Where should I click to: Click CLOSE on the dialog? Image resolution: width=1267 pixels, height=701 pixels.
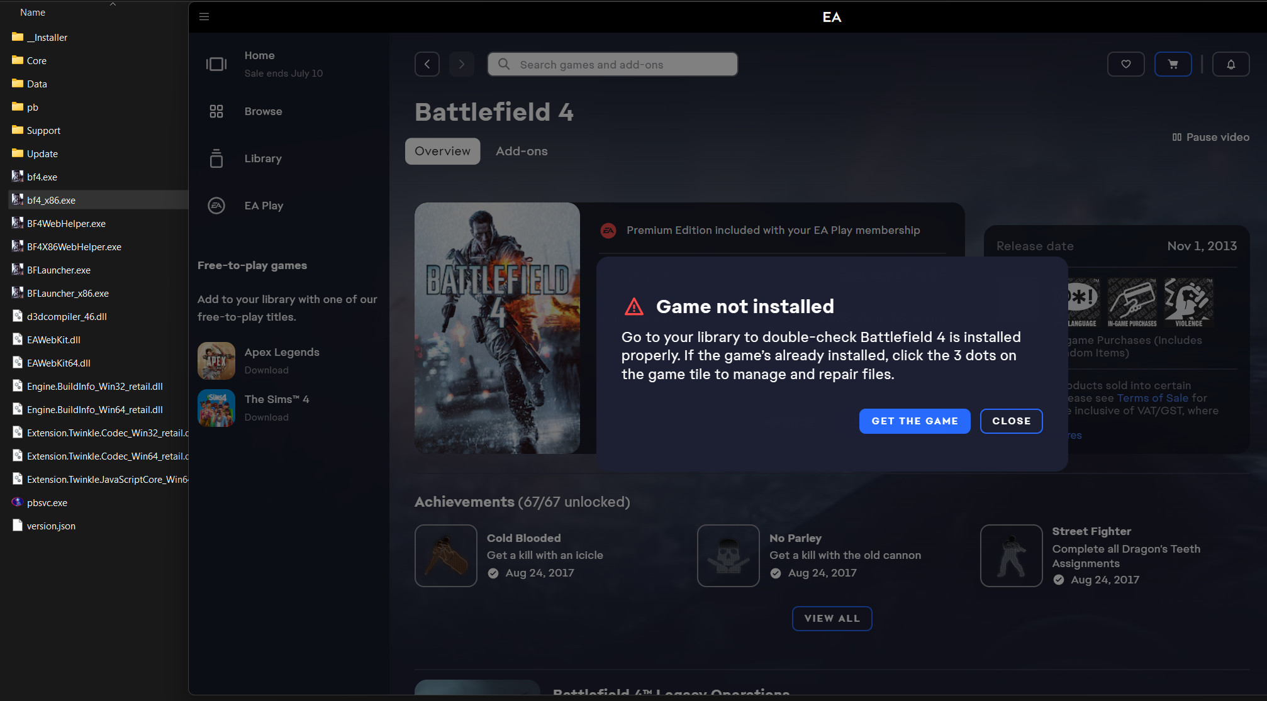1012,421
